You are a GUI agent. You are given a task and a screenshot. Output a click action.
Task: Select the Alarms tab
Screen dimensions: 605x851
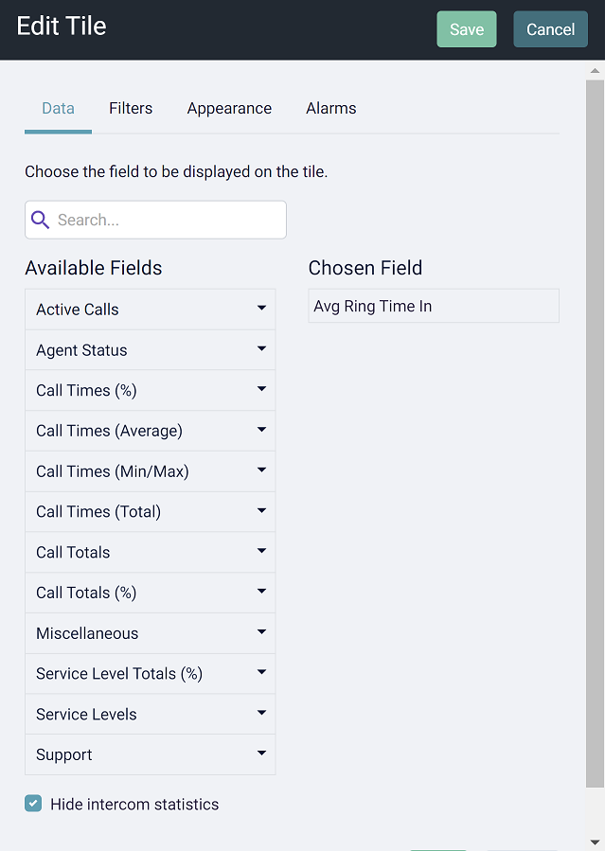tap(330, 108)
